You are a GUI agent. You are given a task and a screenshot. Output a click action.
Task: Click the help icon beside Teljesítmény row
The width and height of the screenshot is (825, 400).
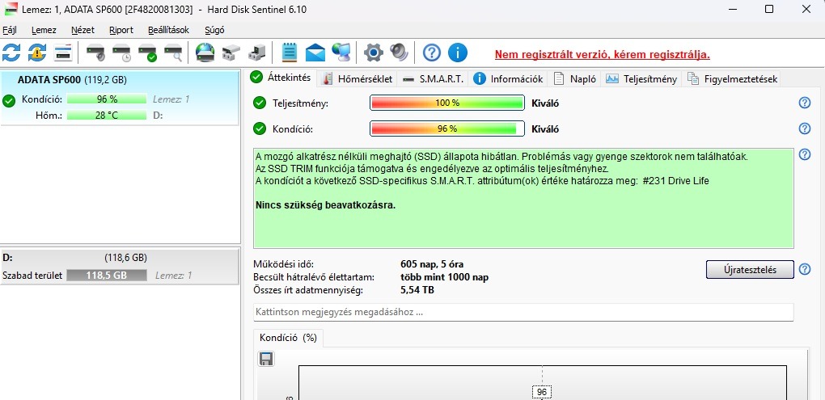[805, 103]
